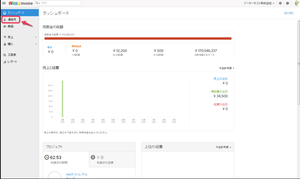300x179 pixels.
Task: Click the 商品 box icon
Action: point(5,27)
